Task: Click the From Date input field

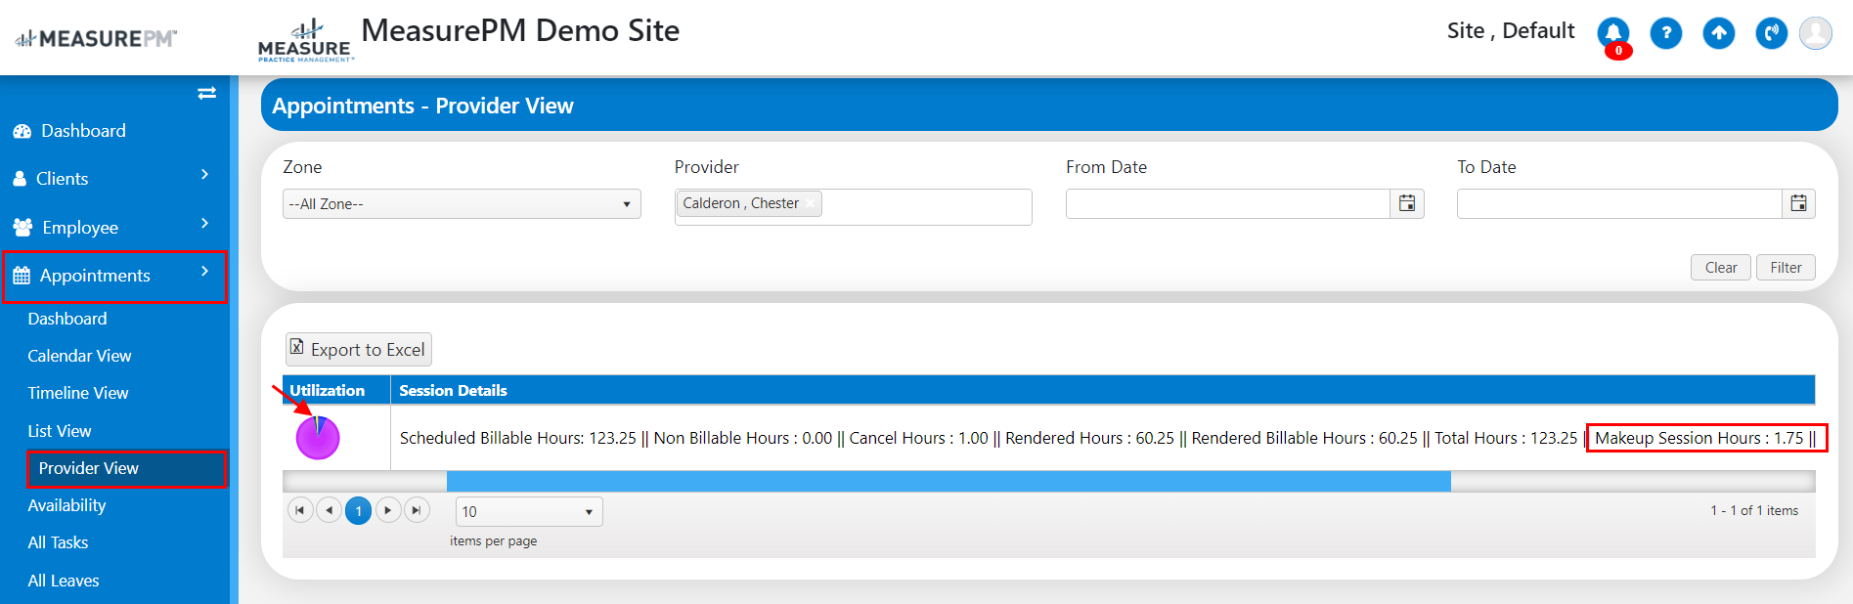Action: tap(1228, 203)
